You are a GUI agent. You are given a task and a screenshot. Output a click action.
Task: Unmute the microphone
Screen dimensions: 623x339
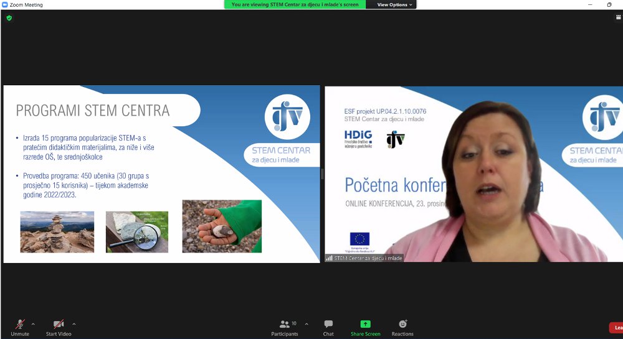click(20, 325)
